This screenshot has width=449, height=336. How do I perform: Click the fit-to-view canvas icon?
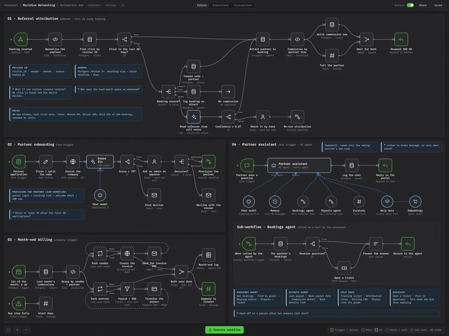(8, 330)
